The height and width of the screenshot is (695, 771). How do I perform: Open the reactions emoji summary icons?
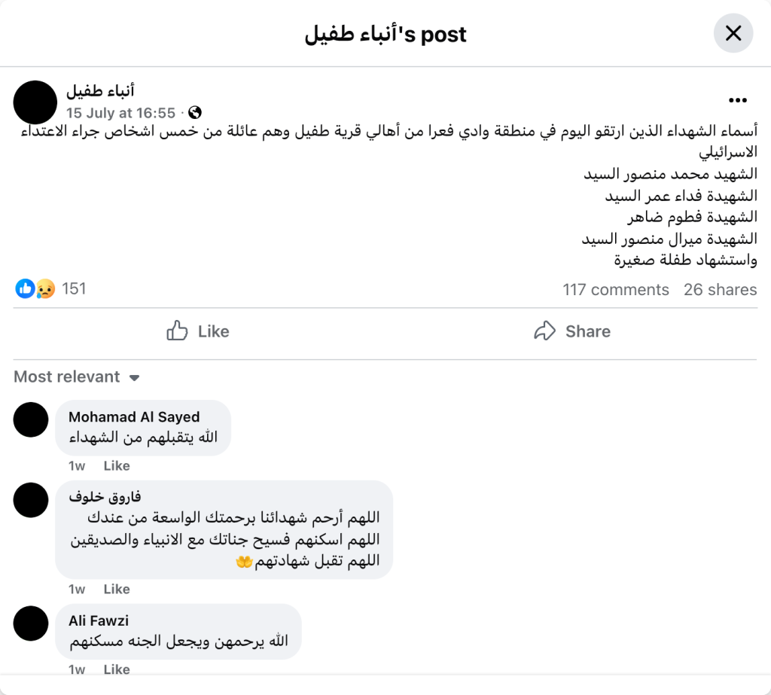pyautogui.click(x=35, y=288)
